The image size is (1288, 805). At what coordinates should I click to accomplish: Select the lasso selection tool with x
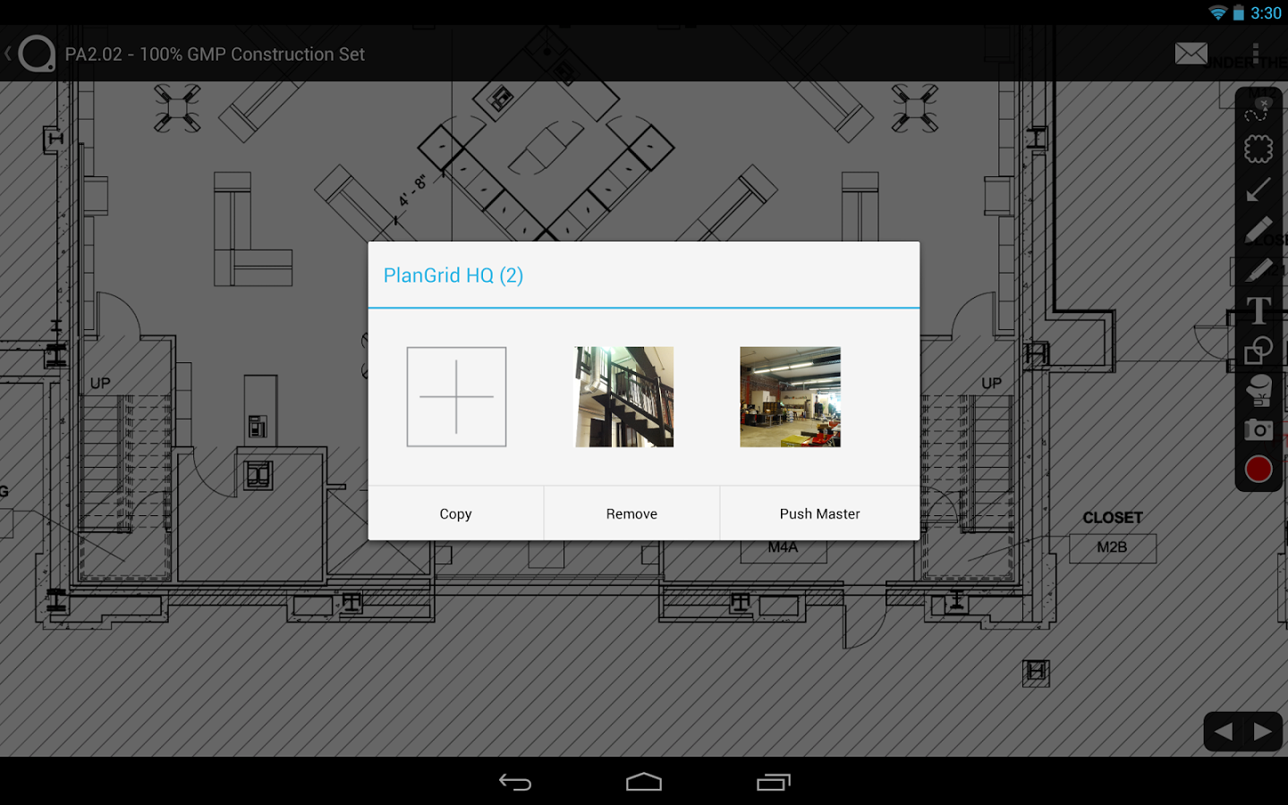(x=1258, y=110)
